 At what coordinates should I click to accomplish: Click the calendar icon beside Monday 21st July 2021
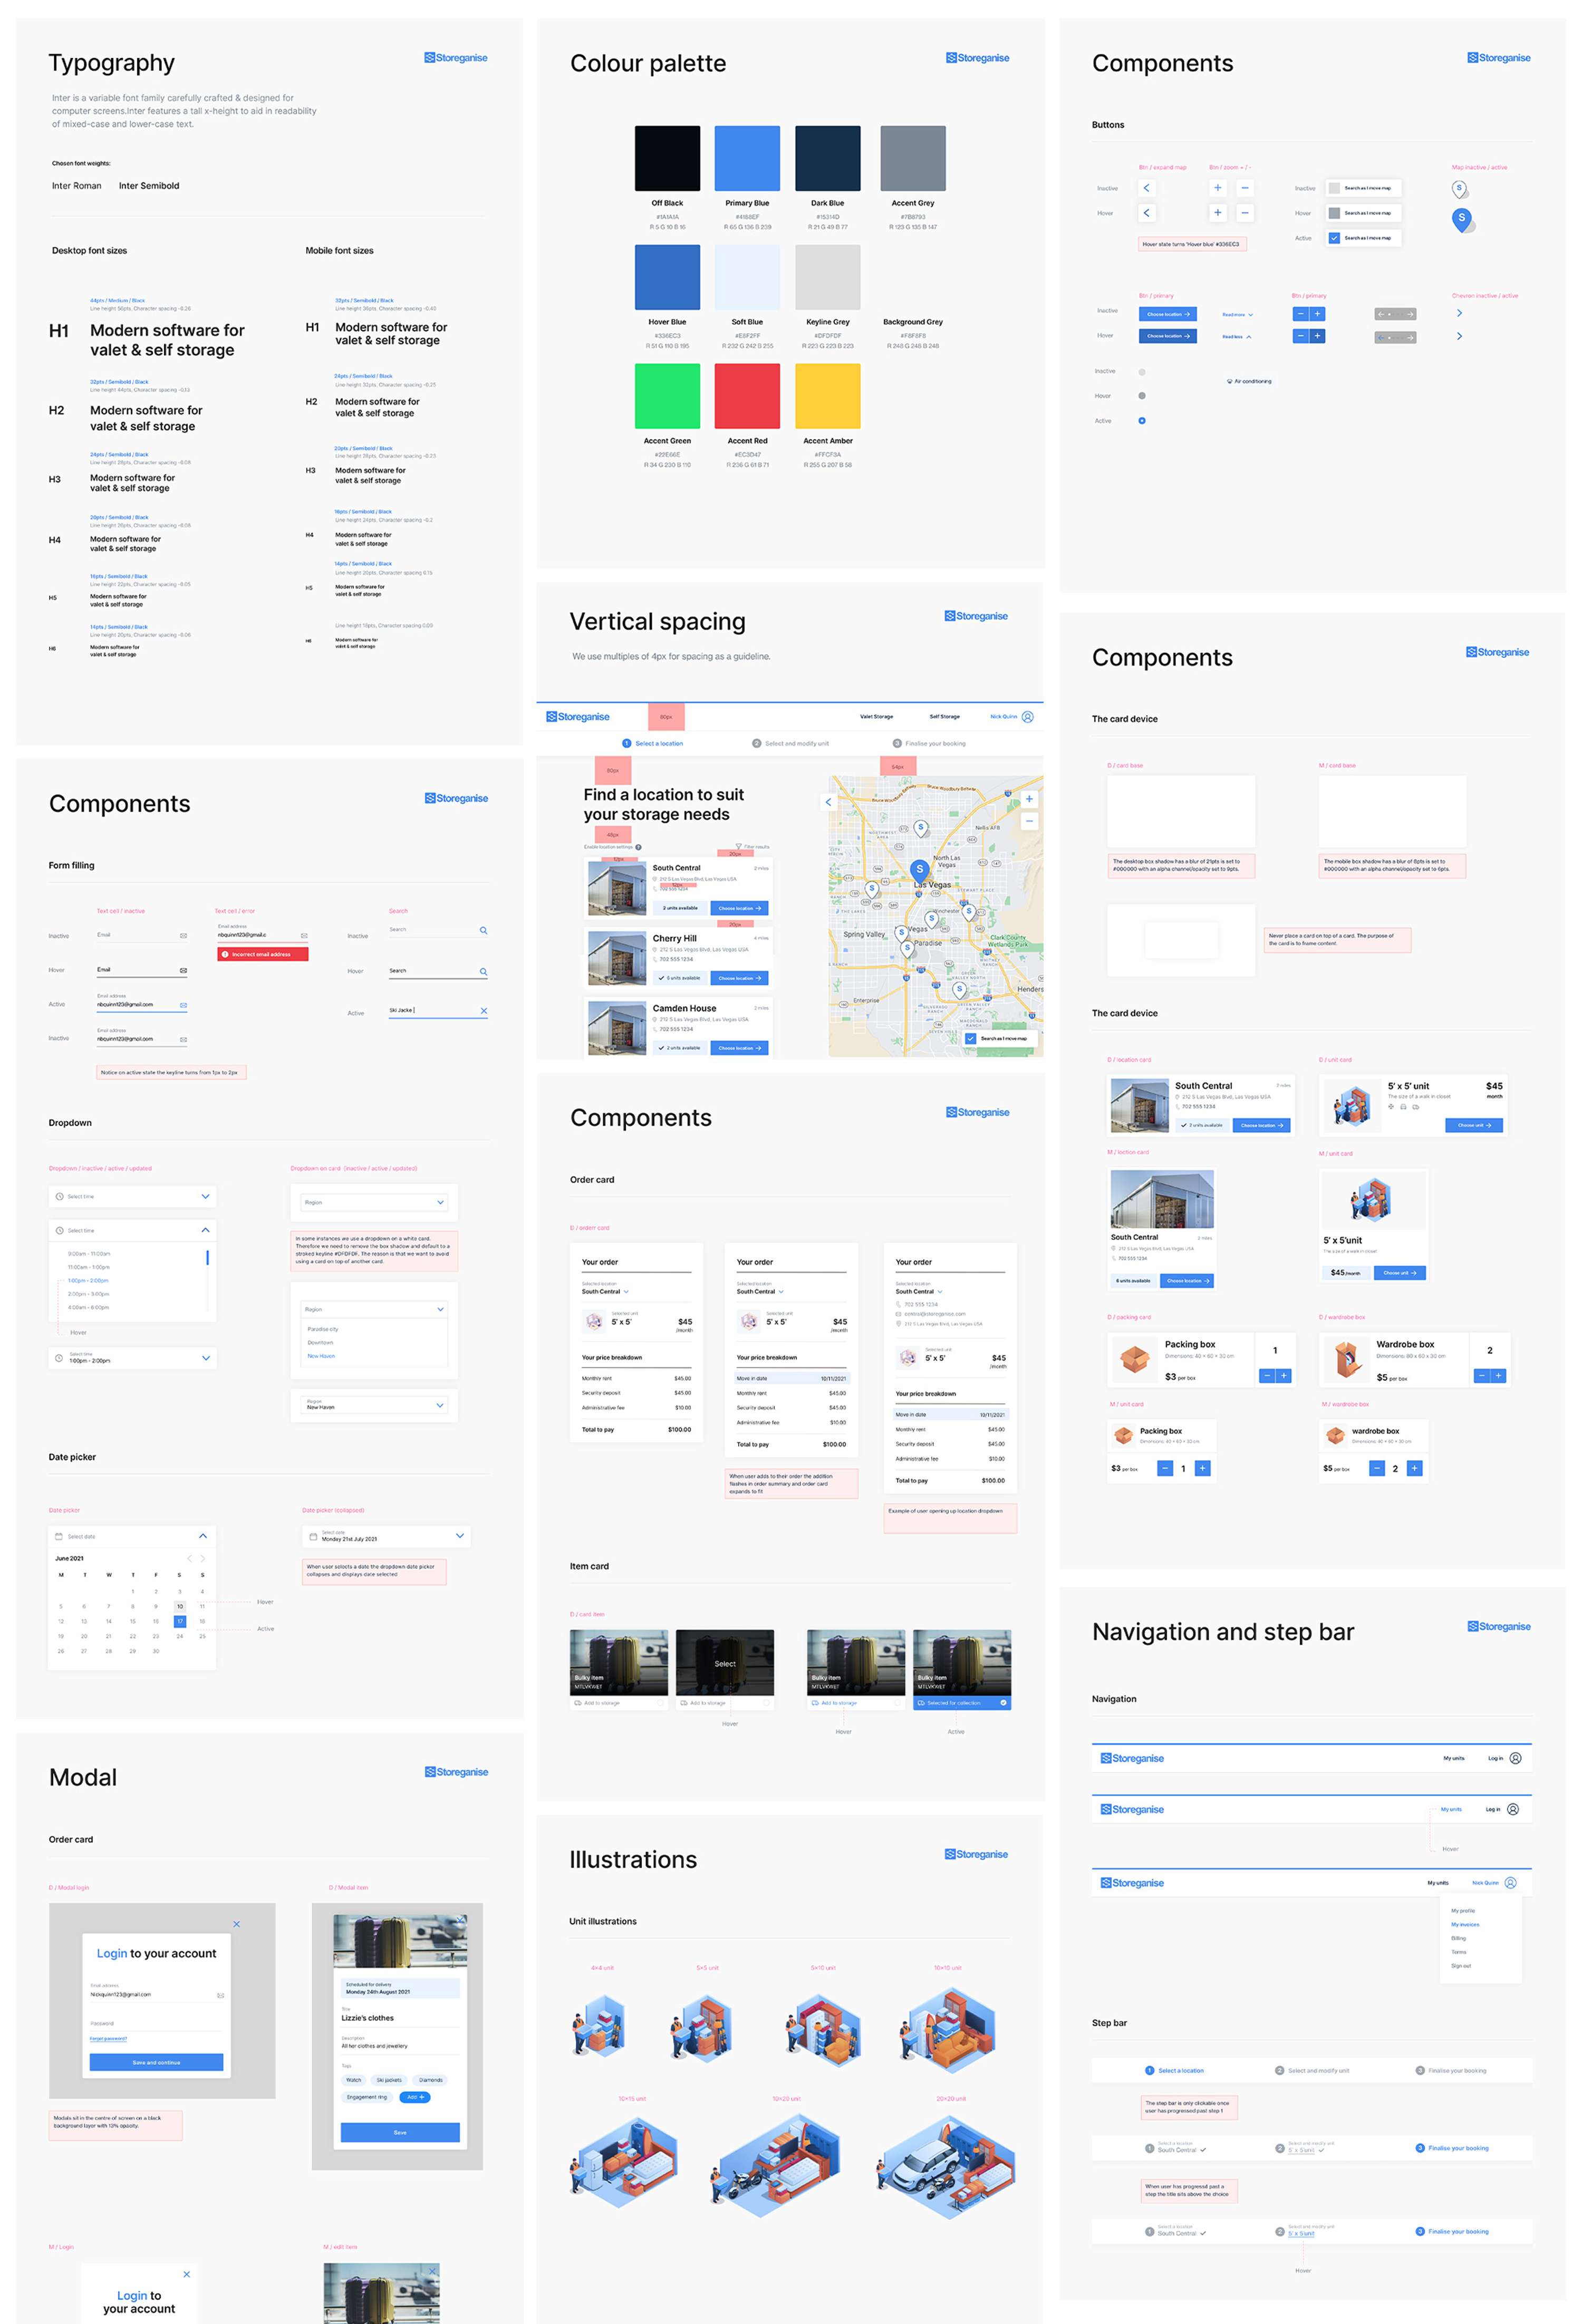(x=313, y=1536)
